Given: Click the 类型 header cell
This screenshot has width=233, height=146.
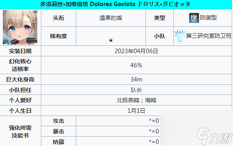Looking at the screenshot, I should [160, 18].
